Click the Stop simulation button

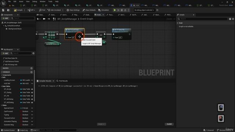(122, 10)
